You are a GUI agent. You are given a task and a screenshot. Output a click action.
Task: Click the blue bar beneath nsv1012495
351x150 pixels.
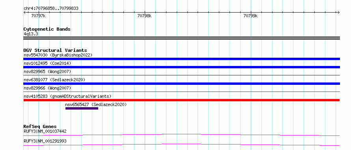(x=181, y=67)
